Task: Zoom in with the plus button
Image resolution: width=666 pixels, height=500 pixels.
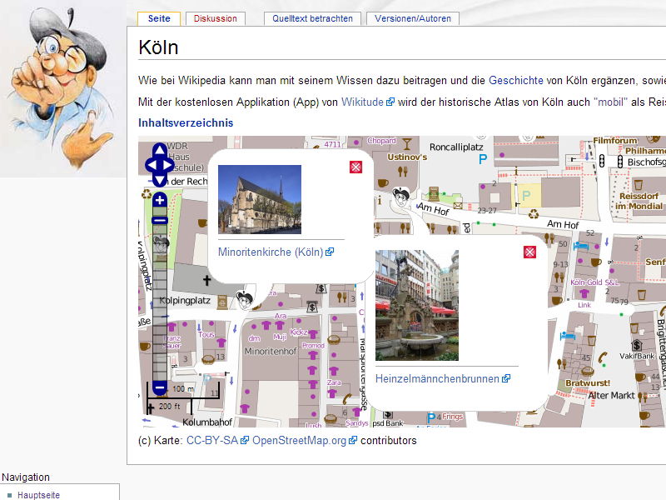Action: point(160,200)
